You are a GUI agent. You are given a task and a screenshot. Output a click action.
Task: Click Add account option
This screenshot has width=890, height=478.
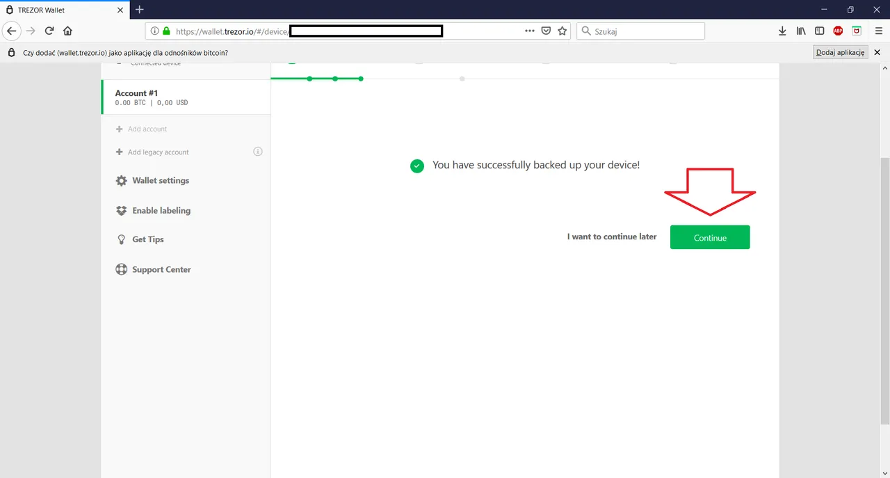click(x=147, y=129)
